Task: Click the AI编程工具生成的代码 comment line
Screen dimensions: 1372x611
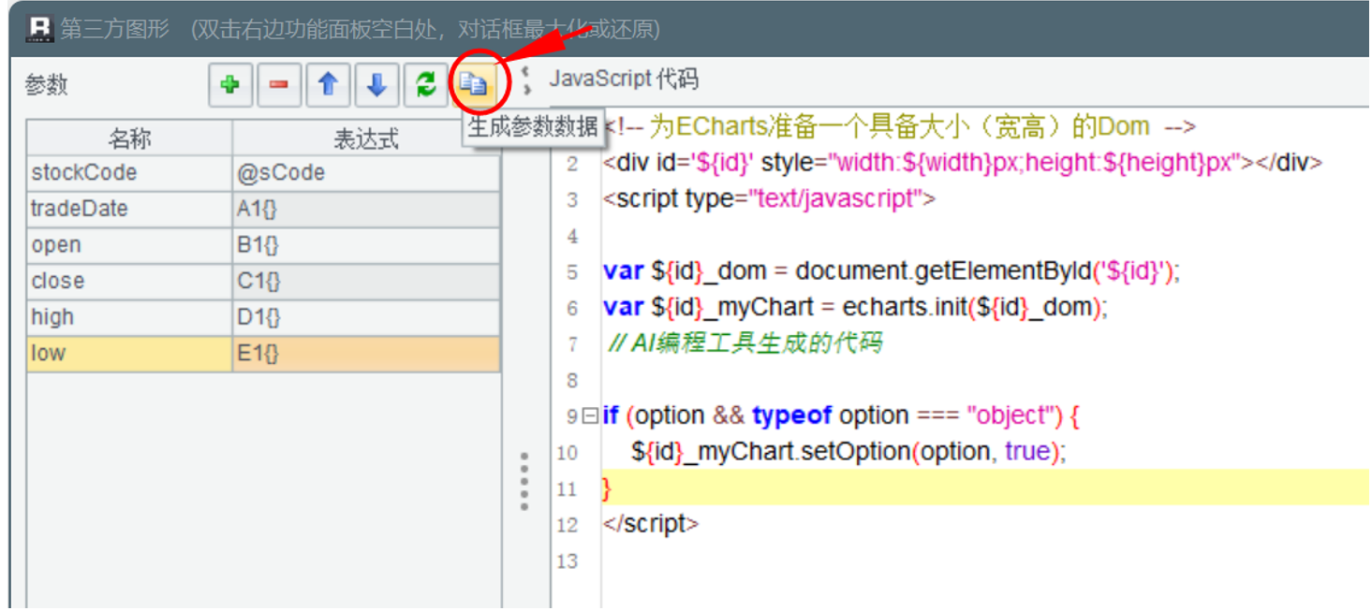Action: pos(745,343)
